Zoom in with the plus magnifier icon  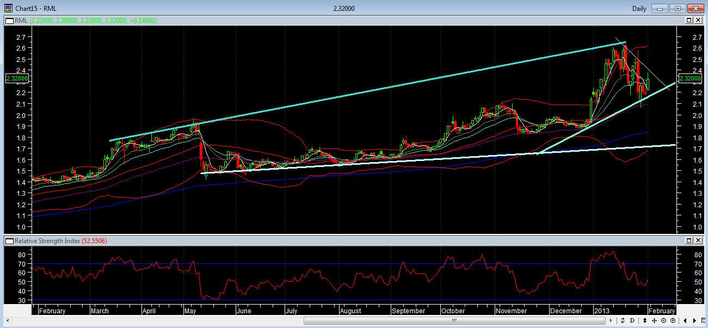673,320
